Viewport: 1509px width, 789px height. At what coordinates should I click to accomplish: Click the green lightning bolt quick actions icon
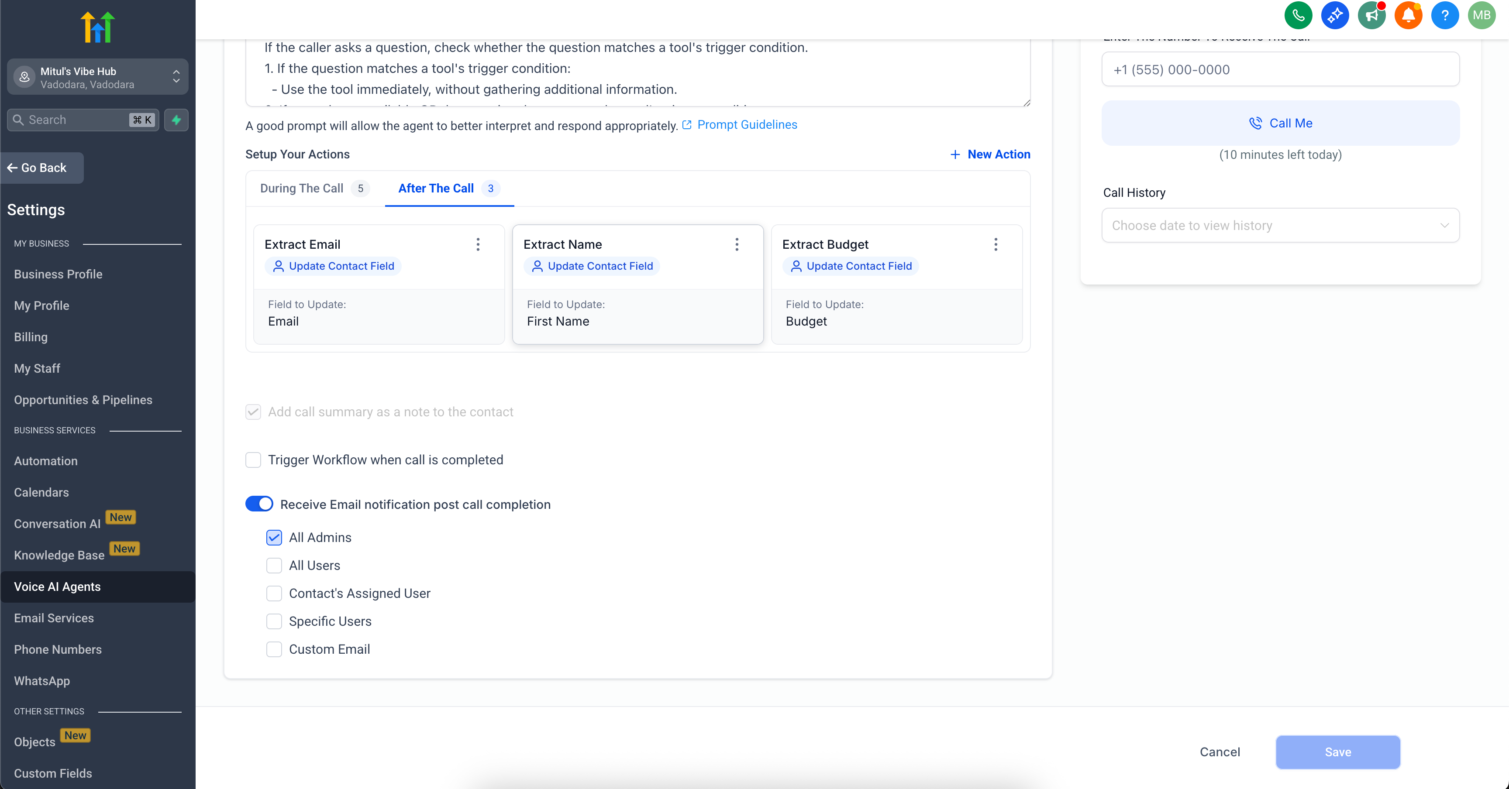(176, 120)
